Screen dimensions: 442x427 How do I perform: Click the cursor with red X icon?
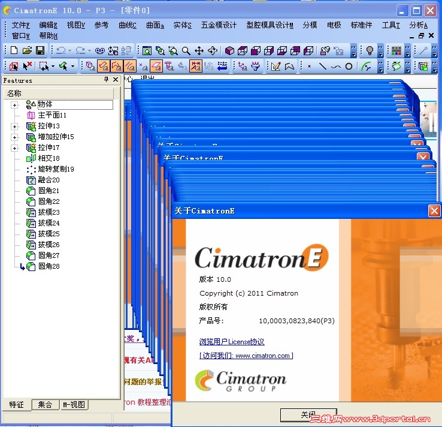tap(28, 67)
